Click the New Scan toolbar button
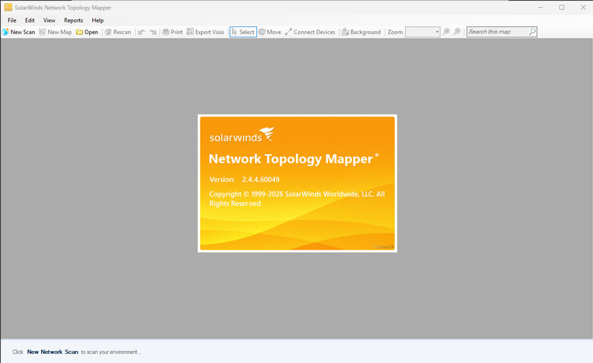593x363 pixels. (18, 32)
